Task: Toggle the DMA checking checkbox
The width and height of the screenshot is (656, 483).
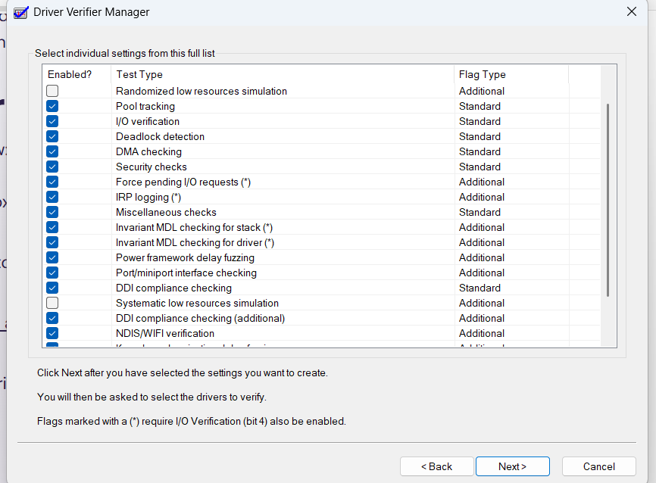Action: click(x=52, y=151)
